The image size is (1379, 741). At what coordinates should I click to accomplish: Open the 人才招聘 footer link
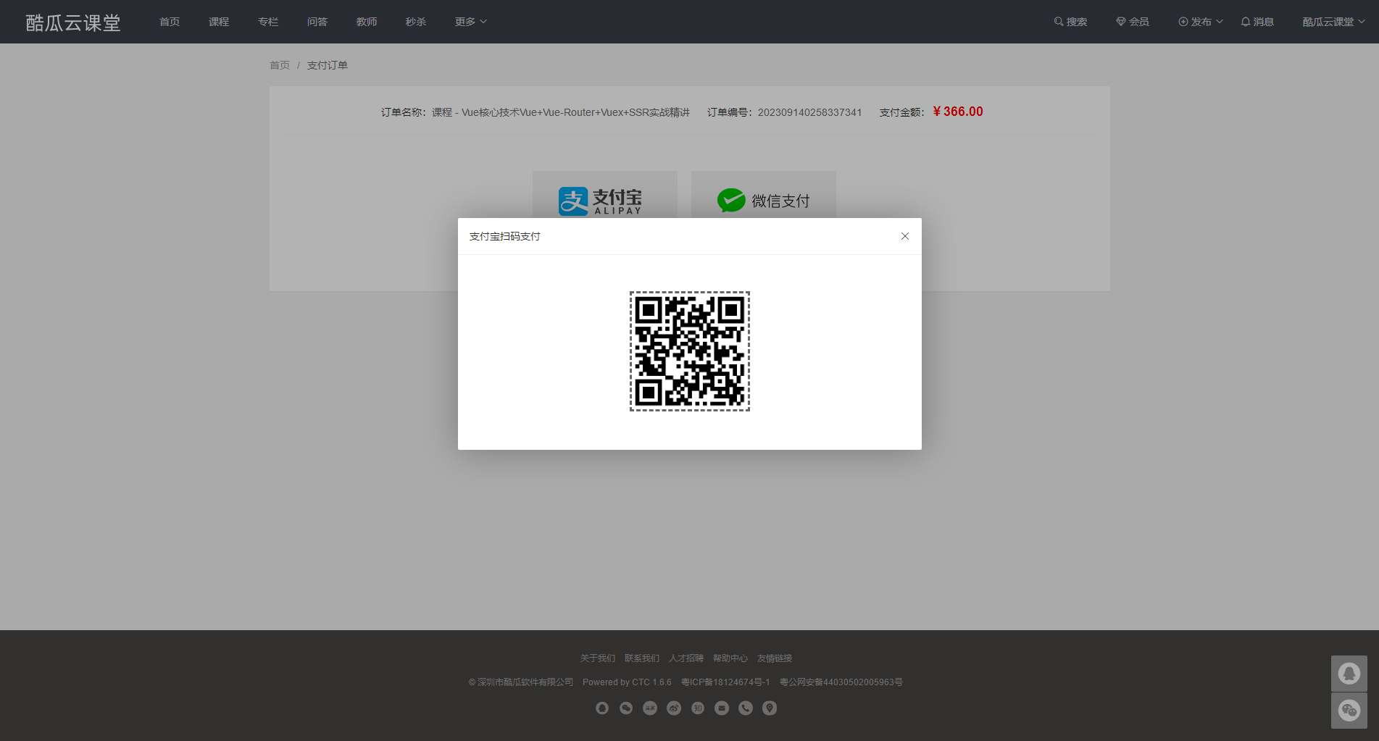(x=686, y=658)
